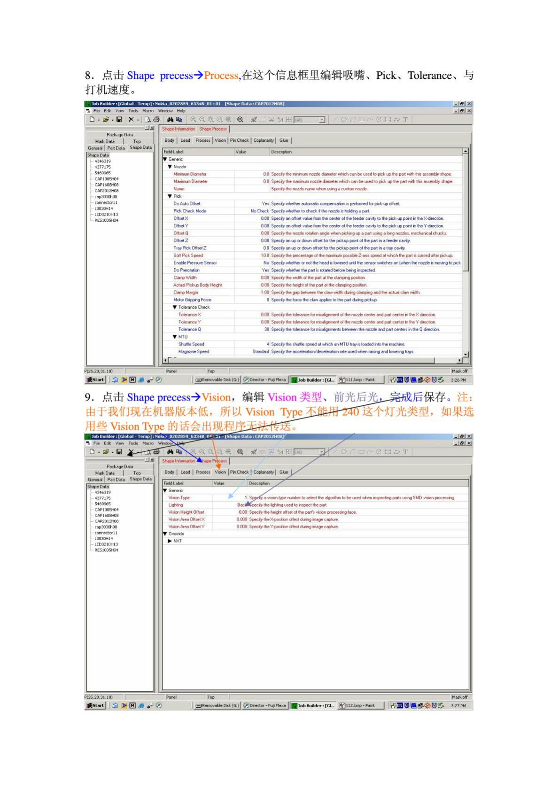Click horizontal scrollbar under upper Process grid
559x789 pixels.
tap(312, 360)
